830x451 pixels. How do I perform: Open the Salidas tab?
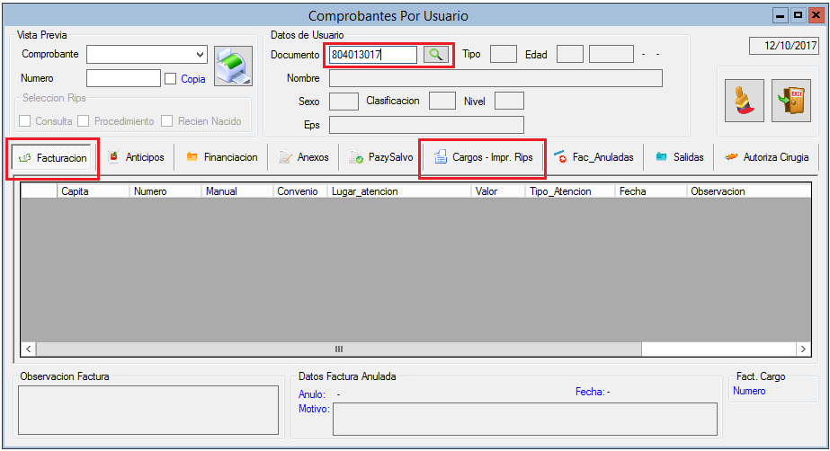(x=679, y=157)
